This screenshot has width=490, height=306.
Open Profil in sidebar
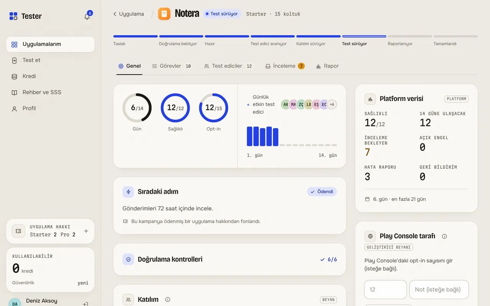tap(50, 109)
